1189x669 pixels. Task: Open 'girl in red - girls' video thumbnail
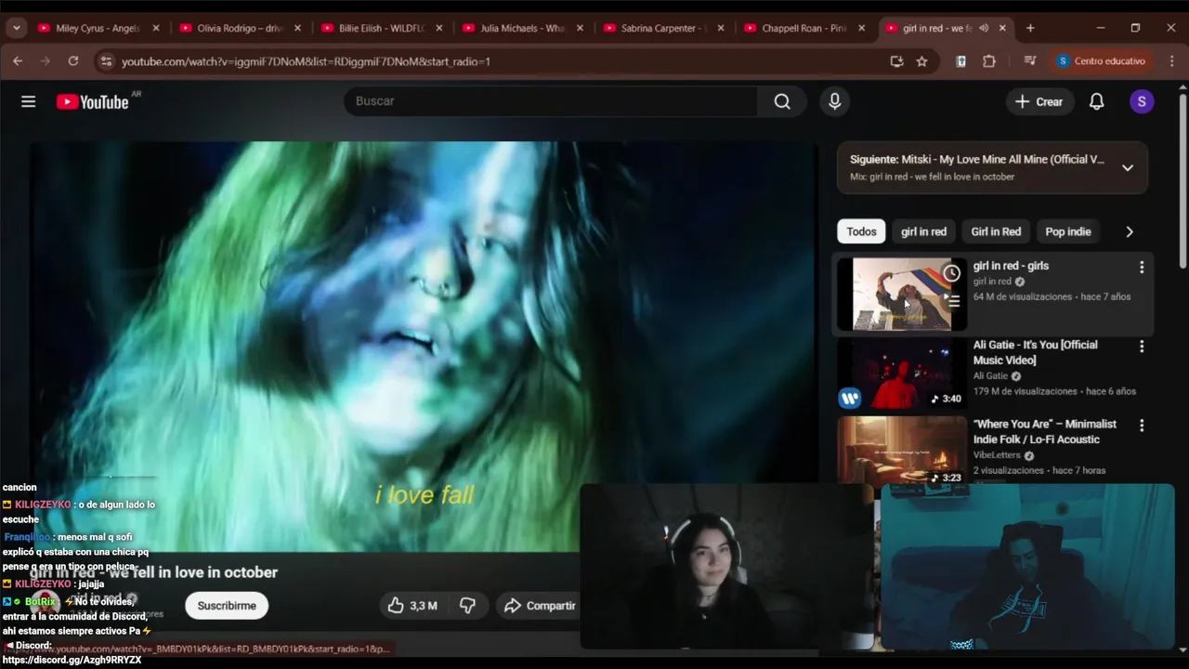coord(902,294)
